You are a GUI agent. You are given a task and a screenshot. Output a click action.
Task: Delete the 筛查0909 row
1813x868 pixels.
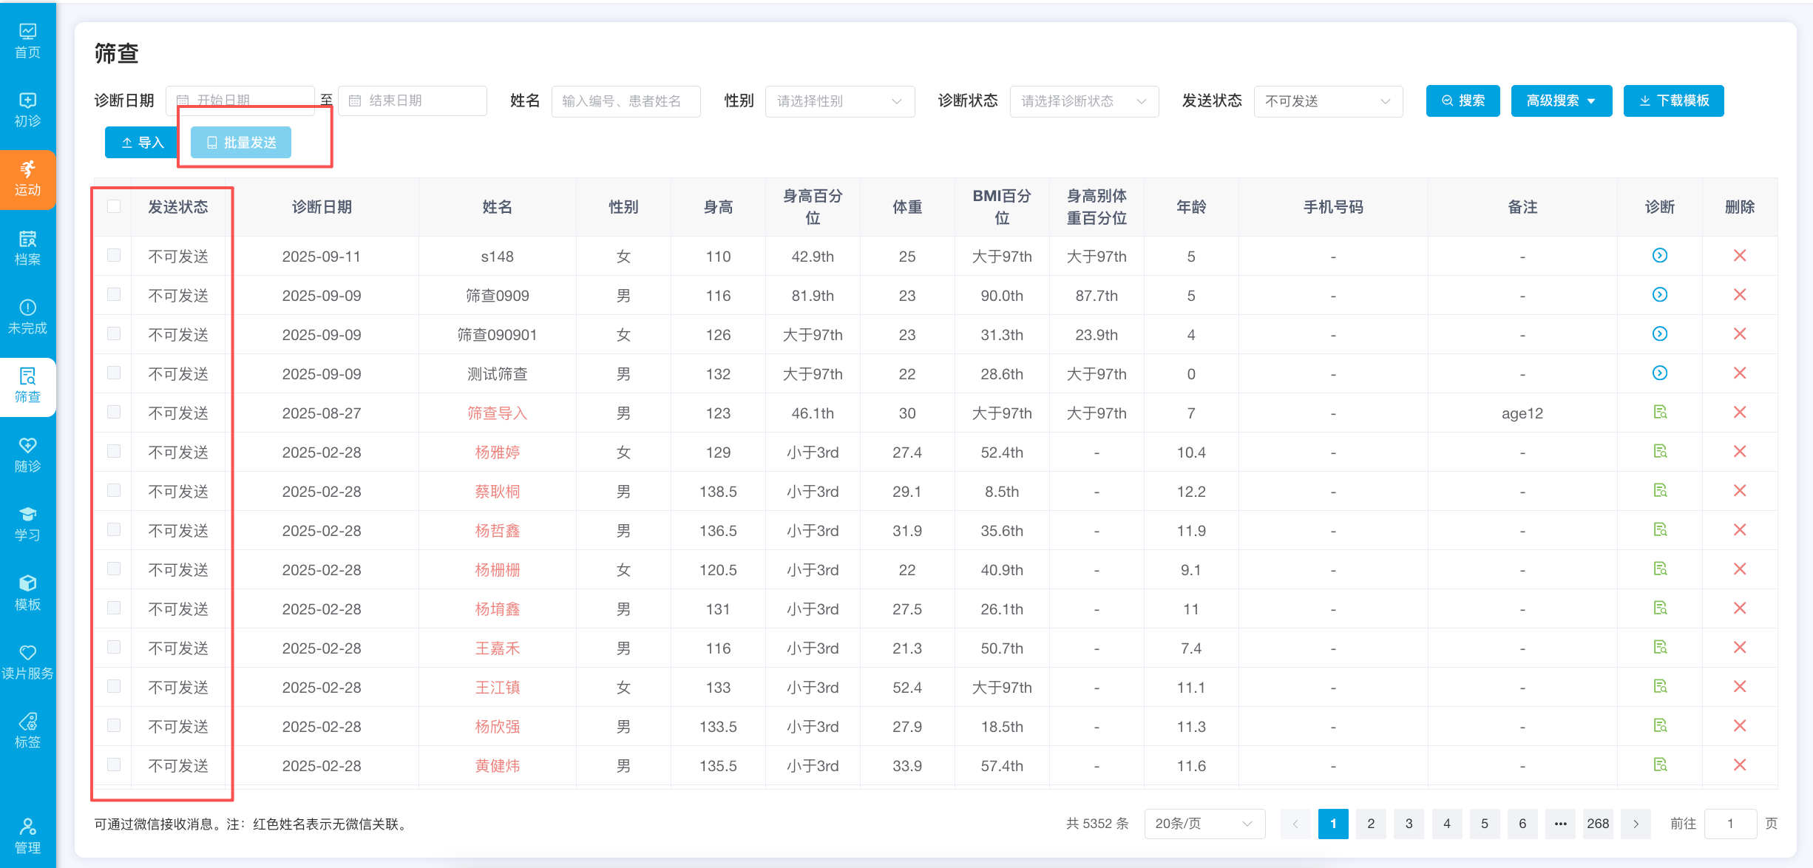pos(1739,295)
